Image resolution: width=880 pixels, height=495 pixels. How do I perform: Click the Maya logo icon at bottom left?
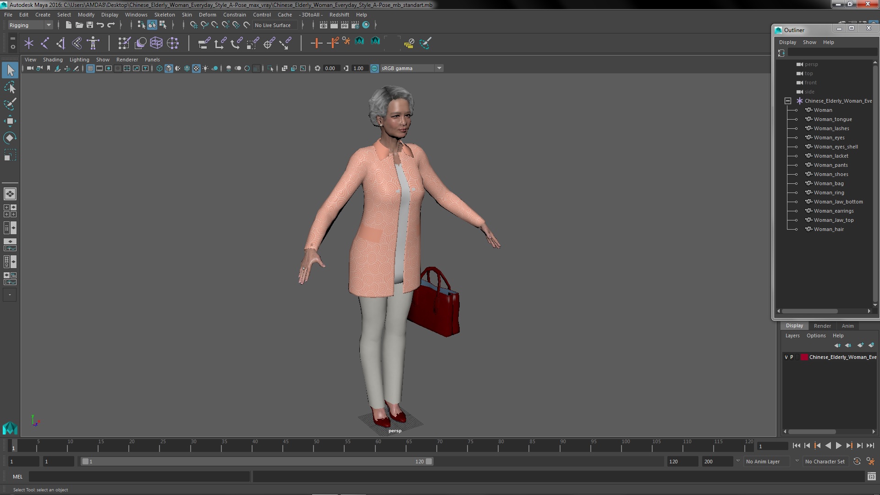(10, 428)
